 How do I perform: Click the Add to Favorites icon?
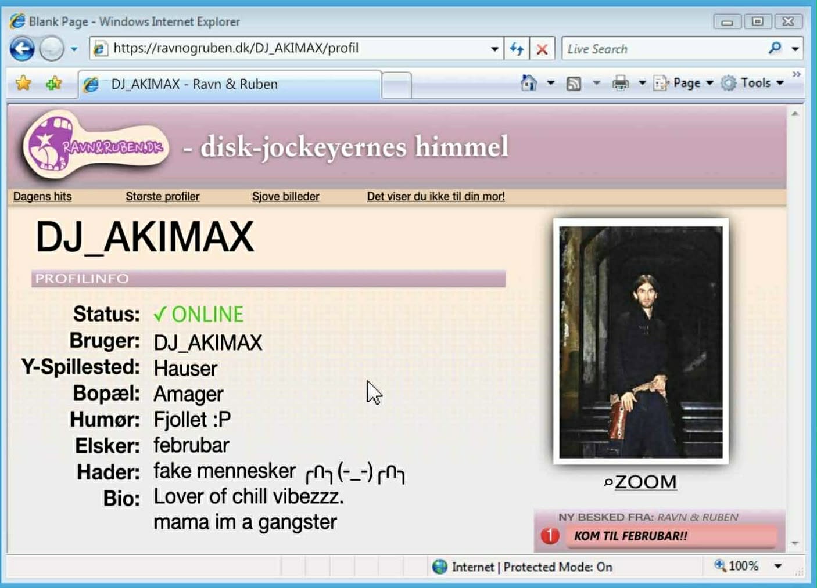(53, 84)
